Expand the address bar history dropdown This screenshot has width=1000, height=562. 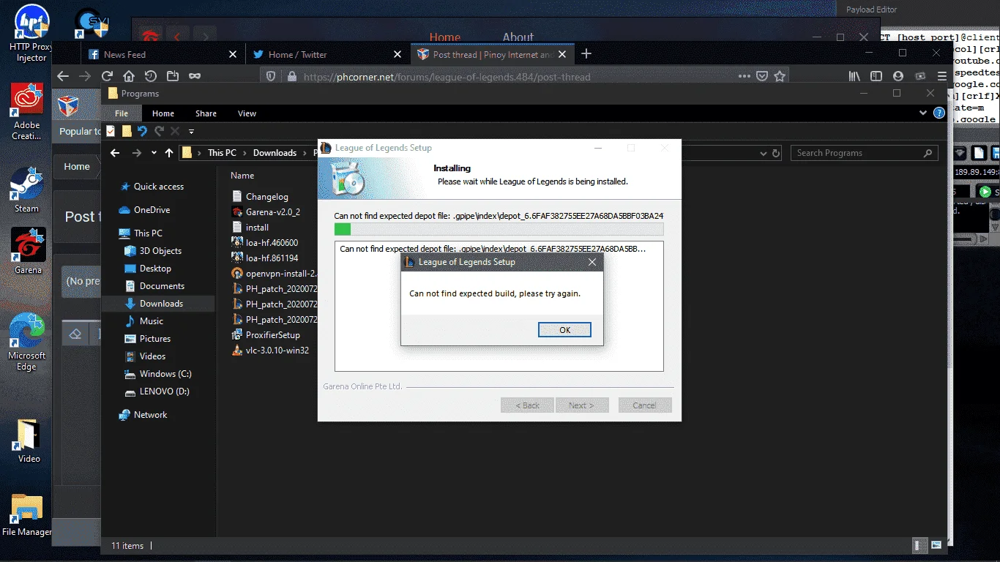tap(763, 153)
